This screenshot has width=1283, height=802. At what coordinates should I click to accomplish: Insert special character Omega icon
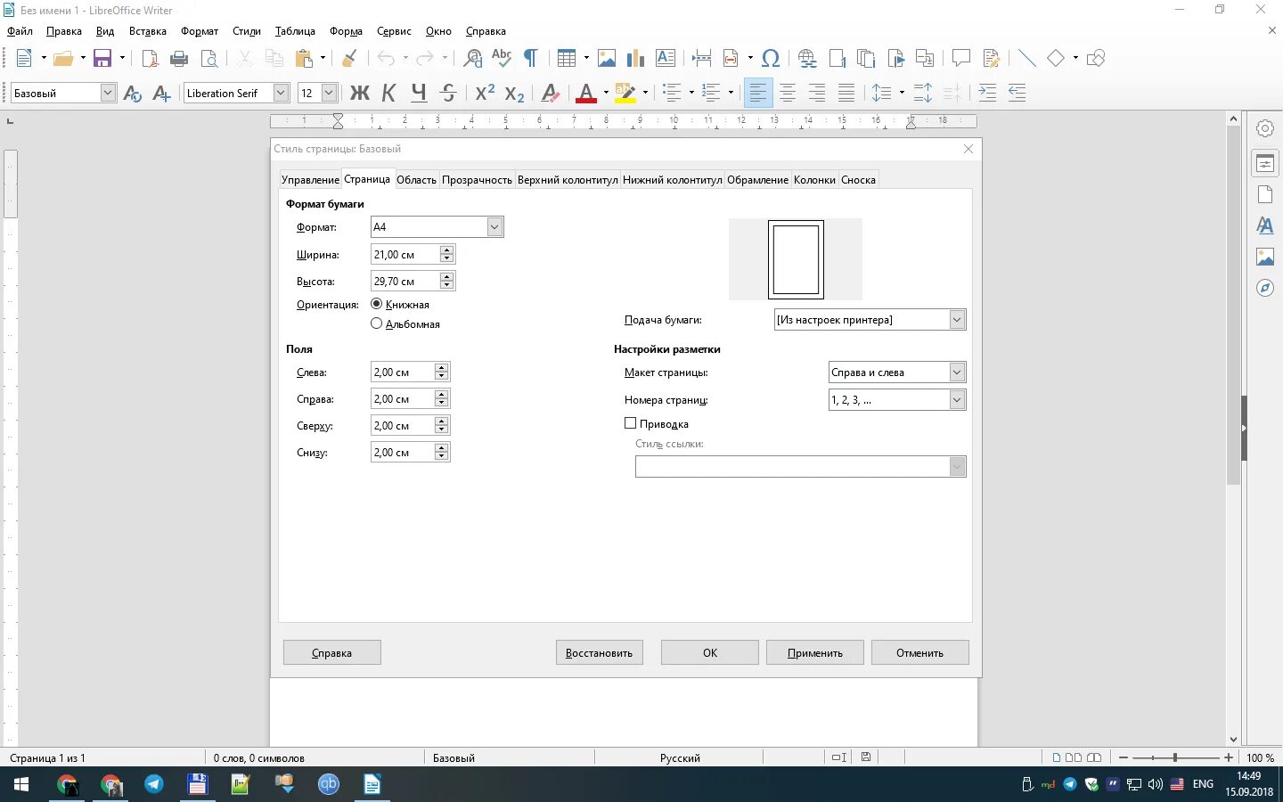click(772, 59)
